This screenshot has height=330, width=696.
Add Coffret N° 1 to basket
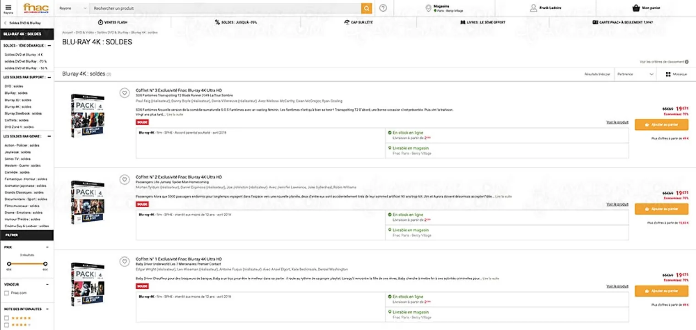tap(661, 291)
